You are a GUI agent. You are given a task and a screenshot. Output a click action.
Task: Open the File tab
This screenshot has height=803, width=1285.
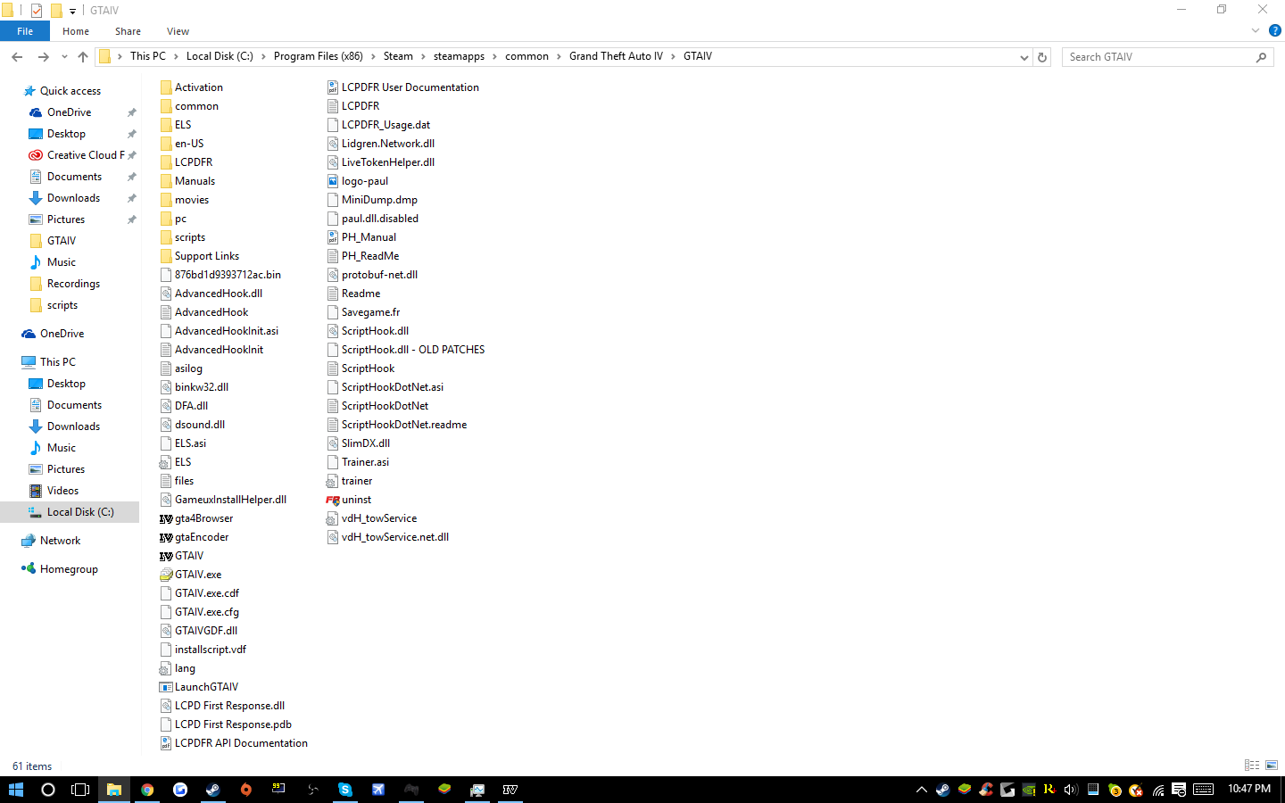(x=25, y=31)
